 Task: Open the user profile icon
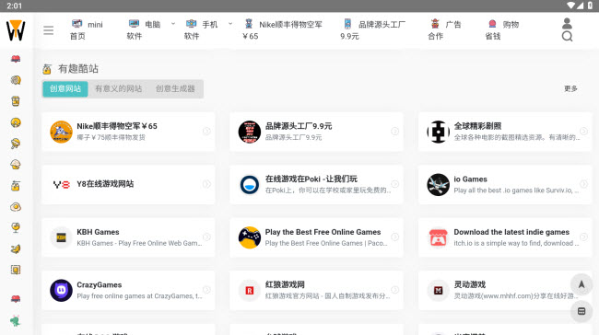567,24
